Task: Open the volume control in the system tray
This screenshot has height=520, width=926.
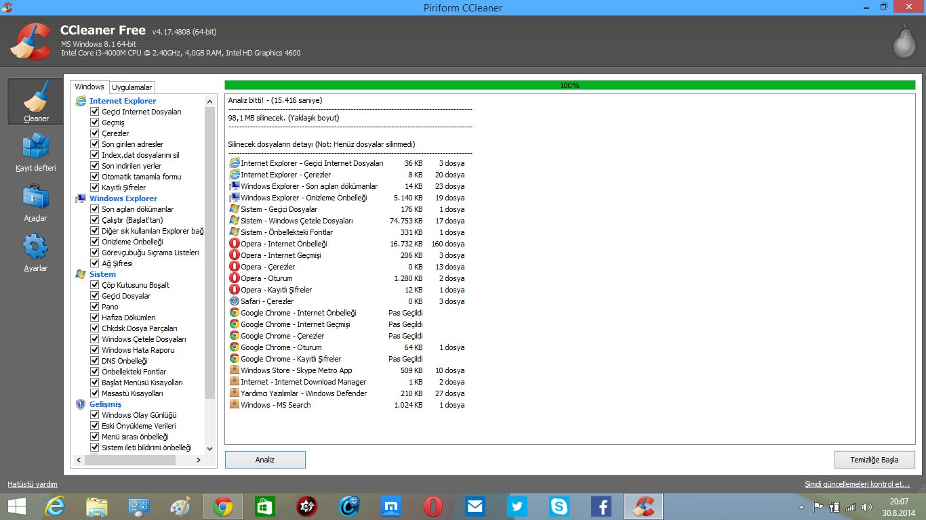Action: point(867,506)
